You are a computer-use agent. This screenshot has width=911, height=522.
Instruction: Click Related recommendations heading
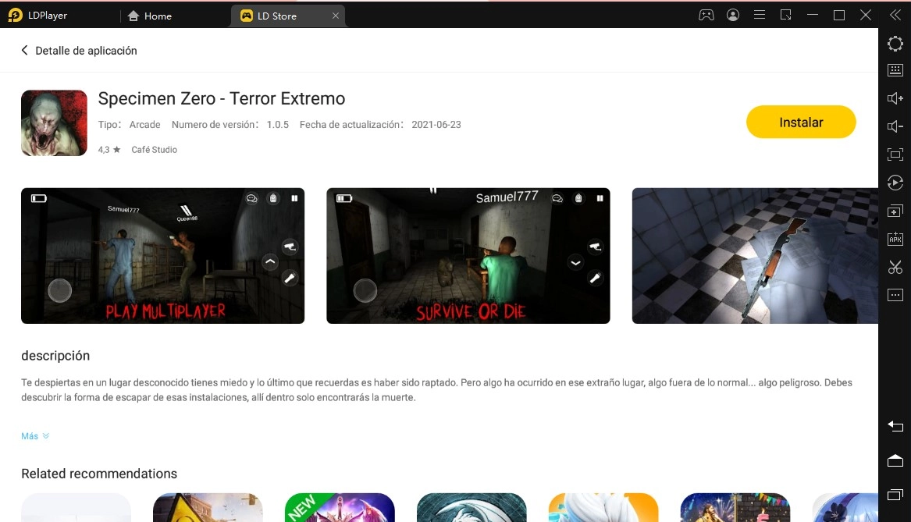click(x=99, y=474)
